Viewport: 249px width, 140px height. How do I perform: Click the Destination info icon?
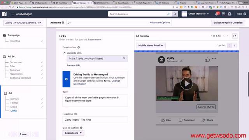tap(79, 47)
